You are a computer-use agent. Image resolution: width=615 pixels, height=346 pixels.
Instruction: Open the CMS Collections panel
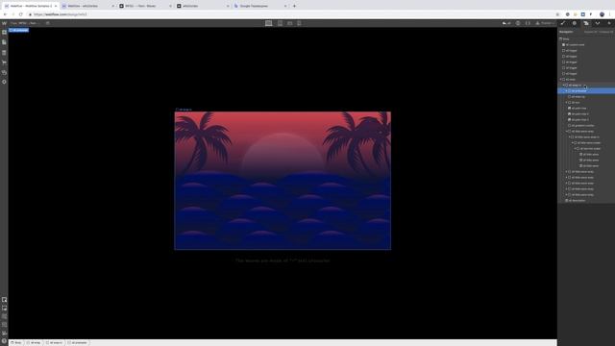4,52
